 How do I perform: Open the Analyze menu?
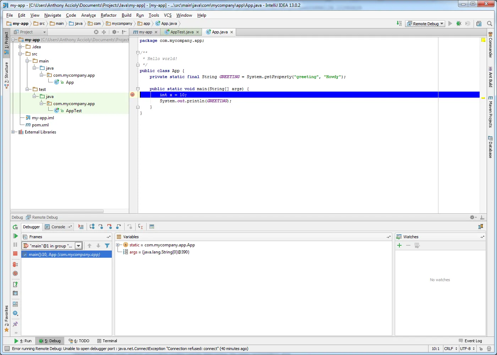(x=88, y=15)
